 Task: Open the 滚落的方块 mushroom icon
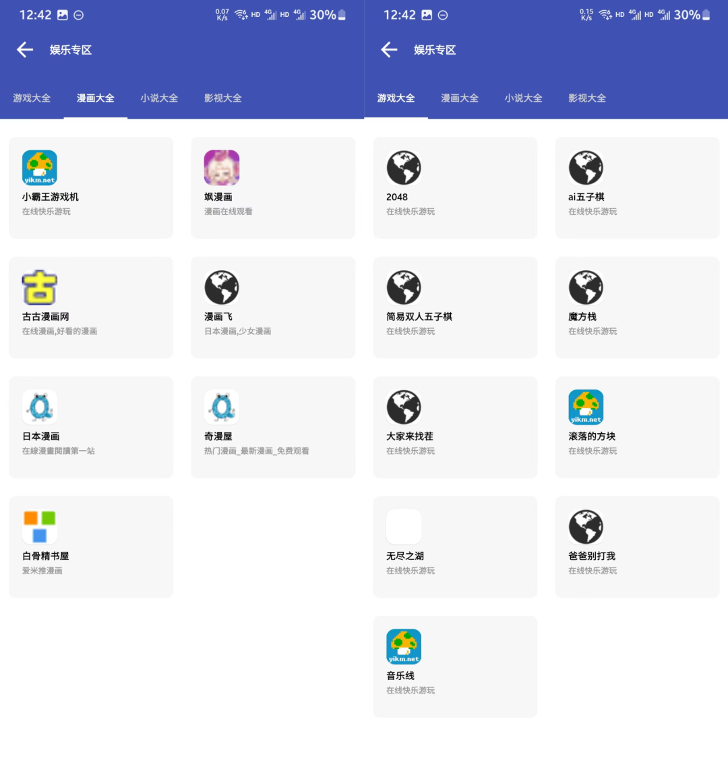(585, 406)
